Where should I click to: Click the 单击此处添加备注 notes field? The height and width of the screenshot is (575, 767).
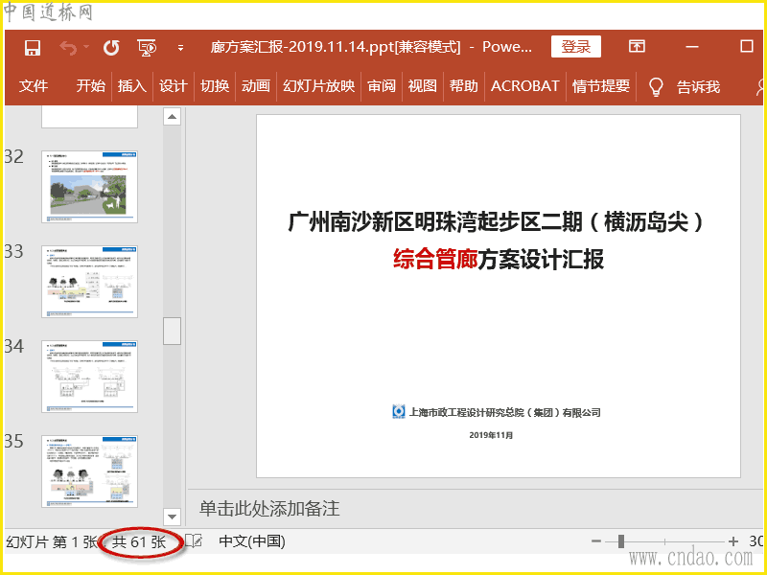pyautogui.click(x=269, y=508)
